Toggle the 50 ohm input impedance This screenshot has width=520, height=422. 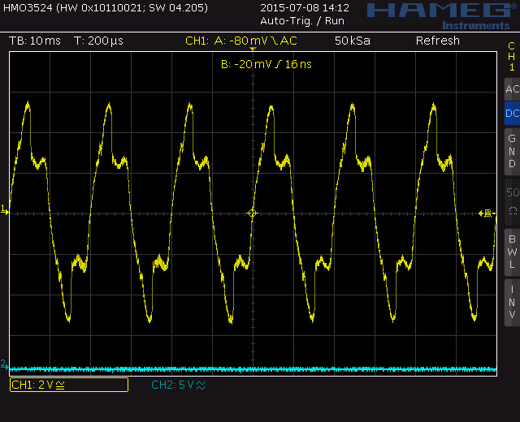point(511,200)
